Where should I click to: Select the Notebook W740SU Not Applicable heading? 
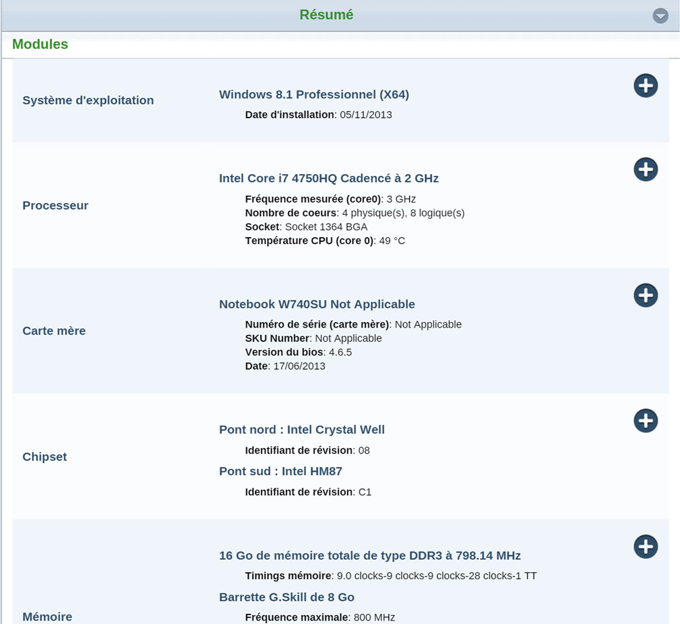317,304
